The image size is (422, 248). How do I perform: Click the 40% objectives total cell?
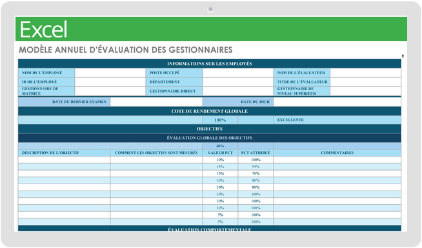pos(220,146)
